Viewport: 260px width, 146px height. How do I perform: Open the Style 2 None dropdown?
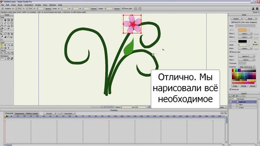(x=247, y=60)
